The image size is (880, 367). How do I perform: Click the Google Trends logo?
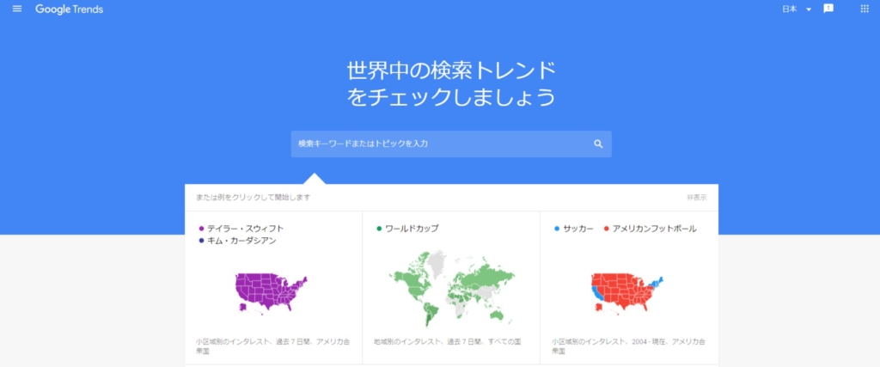click(70, 9)
